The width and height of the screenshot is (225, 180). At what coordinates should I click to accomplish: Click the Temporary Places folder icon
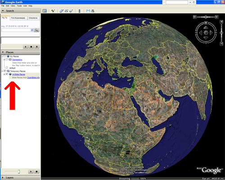tap(8, 71)
